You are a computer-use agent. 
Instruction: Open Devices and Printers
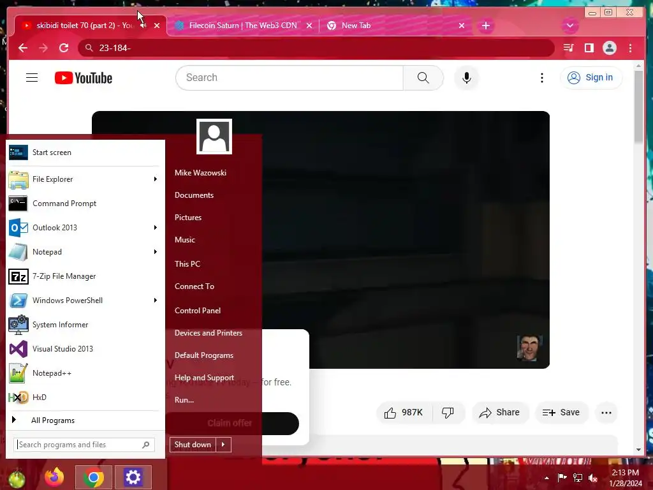click(x=209, y=333)
